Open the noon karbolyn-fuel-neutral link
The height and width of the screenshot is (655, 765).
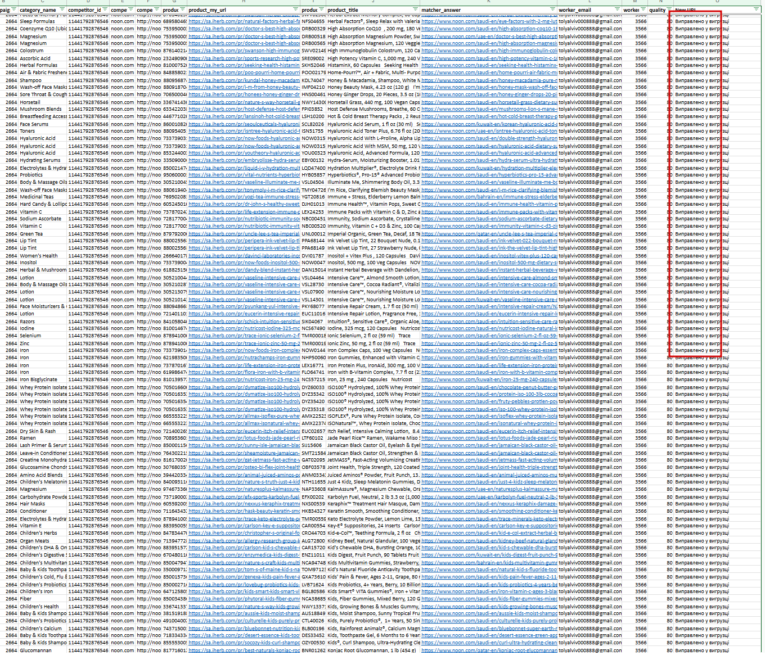coord(489,497)
